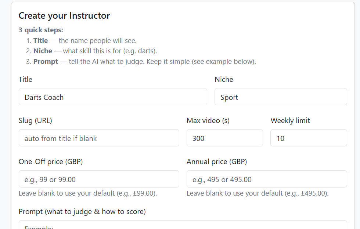This screenshot has width=360, height=229.
Task: Click the Niche label text
Action: coord(224,79)
